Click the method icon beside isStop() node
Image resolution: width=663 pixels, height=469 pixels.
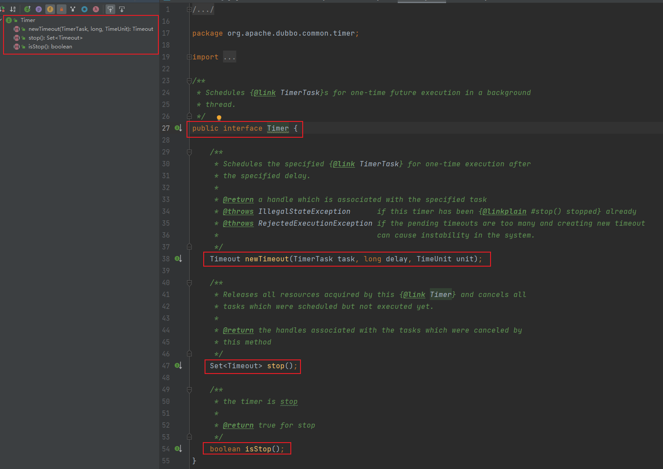[x=17, y=47]
